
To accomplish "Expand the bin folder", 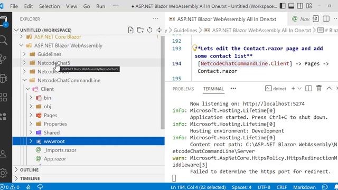I will 31,98.
